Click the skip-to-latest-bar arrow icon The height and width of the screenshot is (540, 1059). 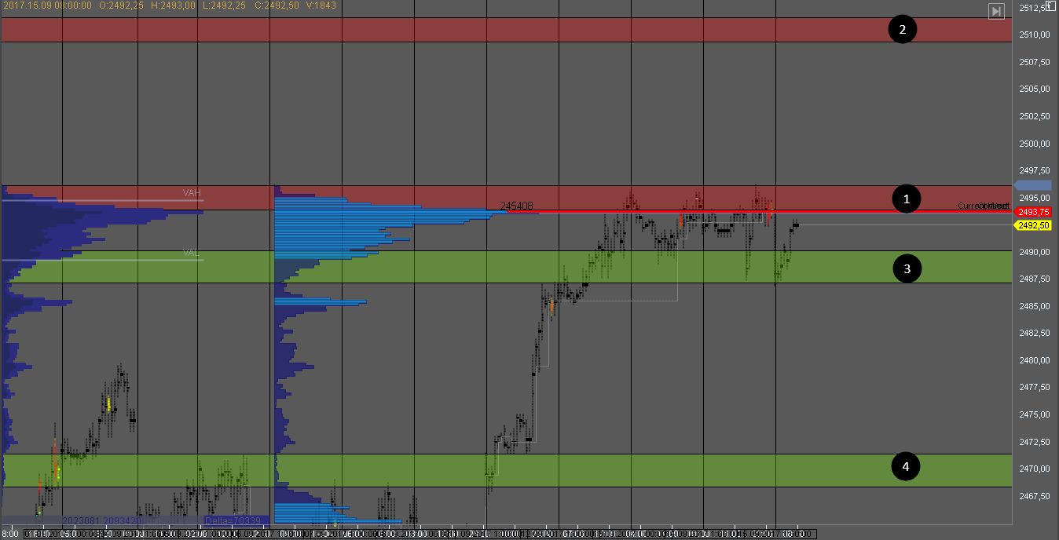pos(995,11)
